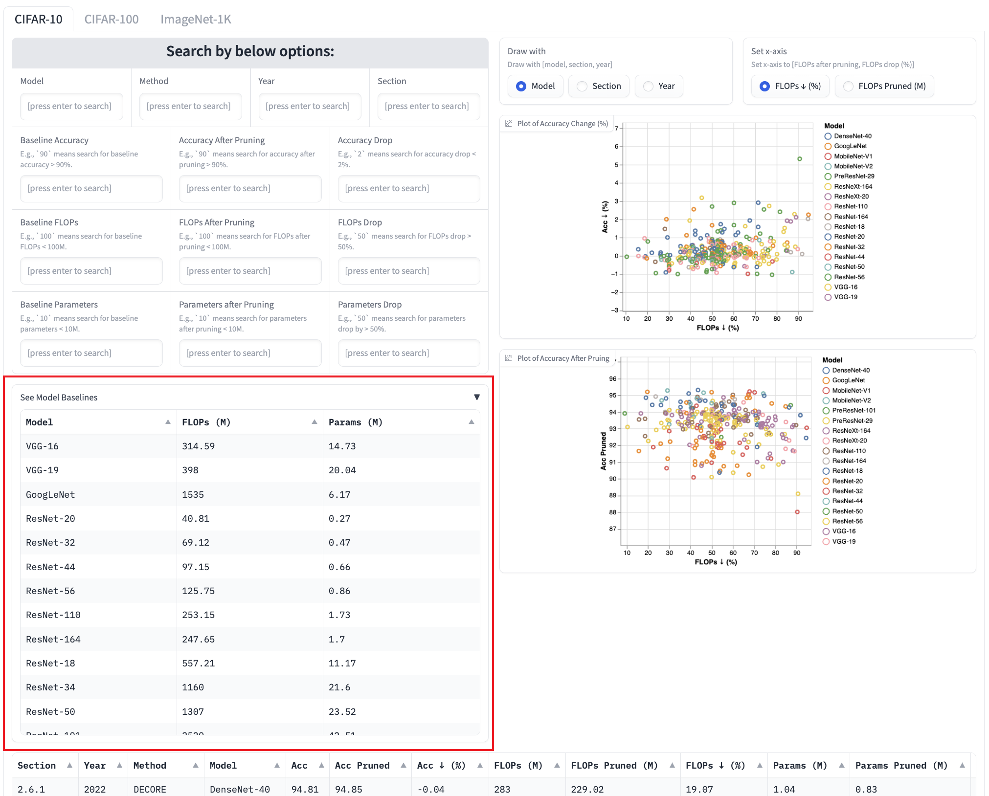Click the DenseNet-40 cell in results table

[x=245, y=789]
